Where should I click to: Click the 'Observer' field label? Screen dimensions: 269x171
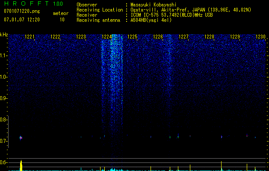coord(87,5)
